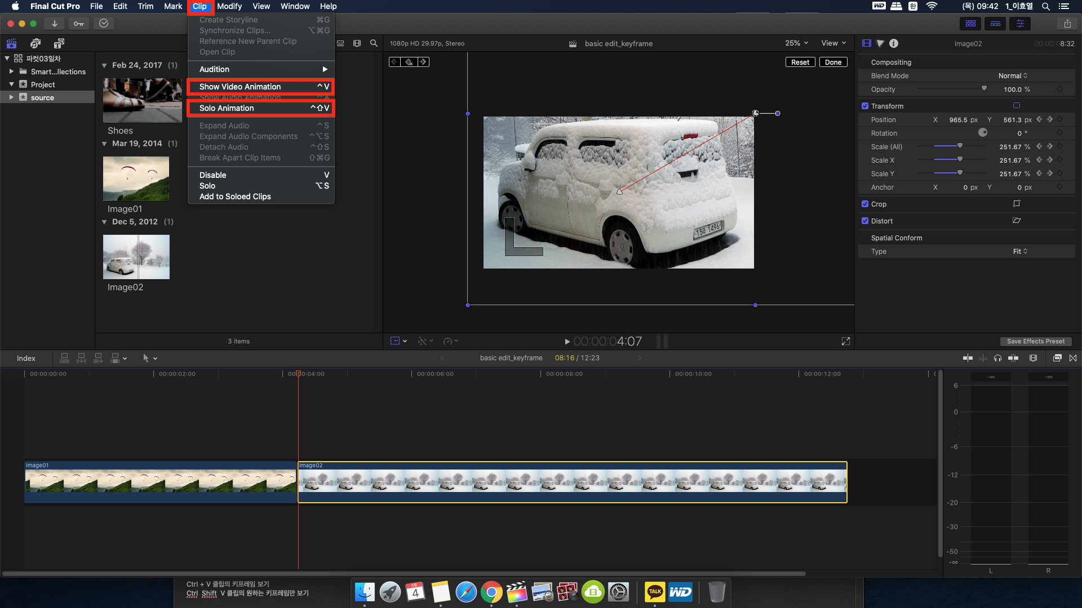
Task: Toggle the Crop checkbox
Action: (x=865, y=204)
